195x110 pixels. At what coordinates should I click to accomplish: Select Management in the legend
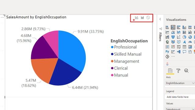click(125, 61)
